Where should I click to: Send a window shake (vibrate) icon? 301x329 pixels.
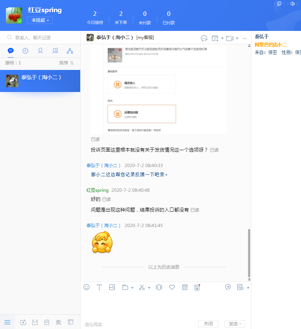coord(159,287)
